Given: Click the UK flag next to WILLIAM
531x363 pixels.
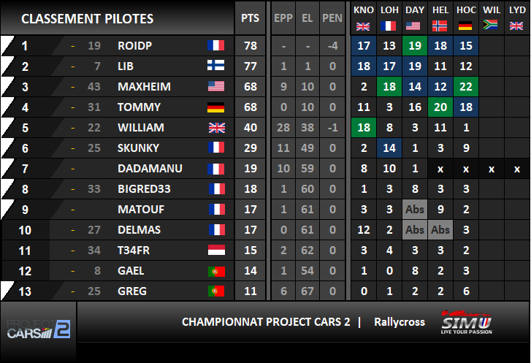Looking at the screenshot, I should coord(217,128).
